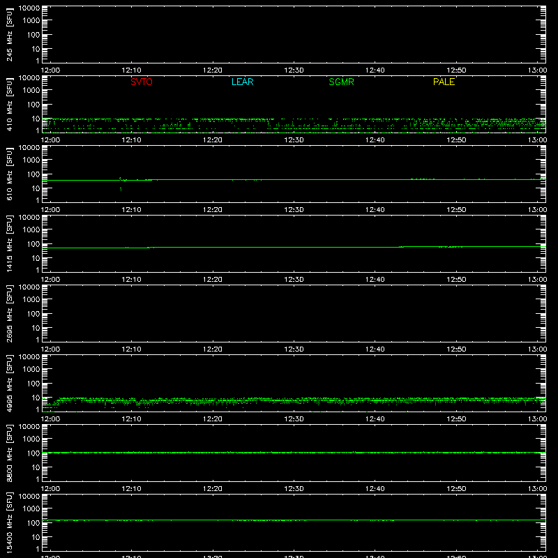Click the red SVTO station label
Viewport: 558px width, 558px height.
point(142,82)
